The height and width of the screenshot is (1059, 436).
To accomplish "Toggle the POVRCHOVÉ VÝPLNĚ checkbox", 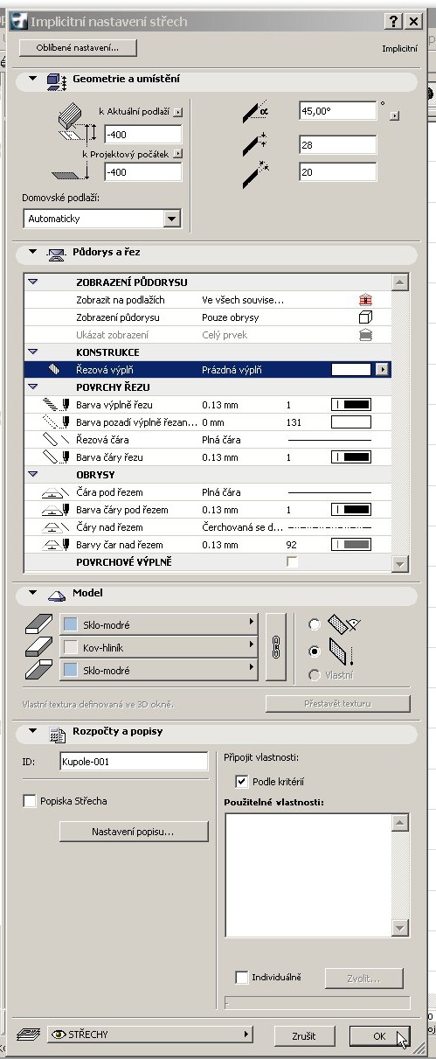I will click(x=293, y=562).
